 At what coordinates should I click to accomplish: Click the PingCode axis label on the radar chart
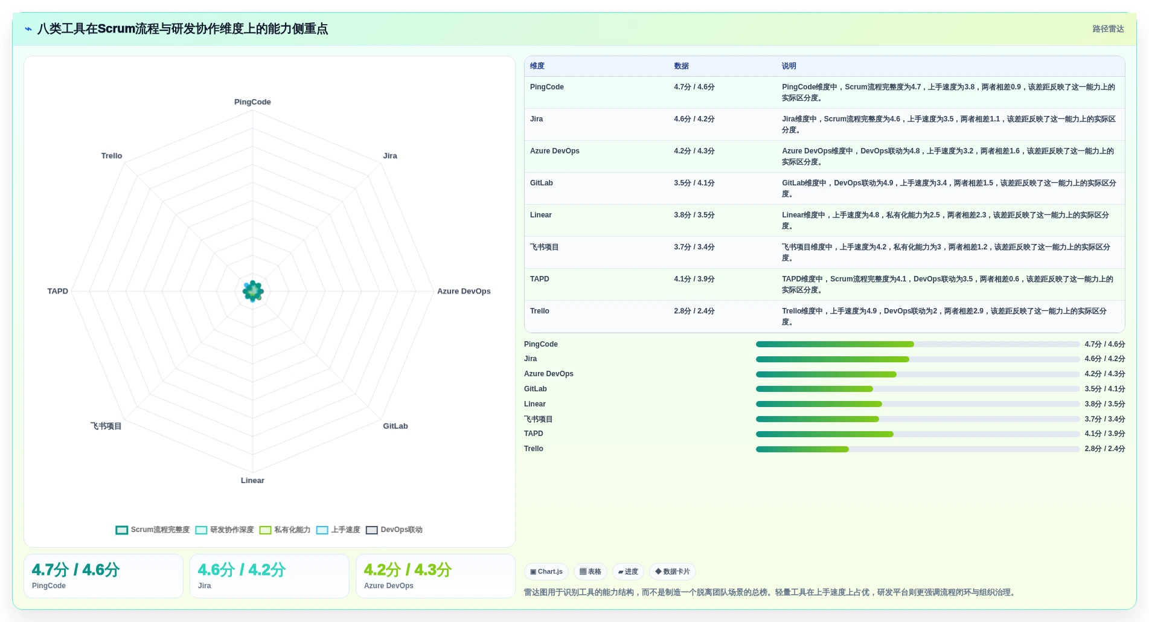[252, 102]
